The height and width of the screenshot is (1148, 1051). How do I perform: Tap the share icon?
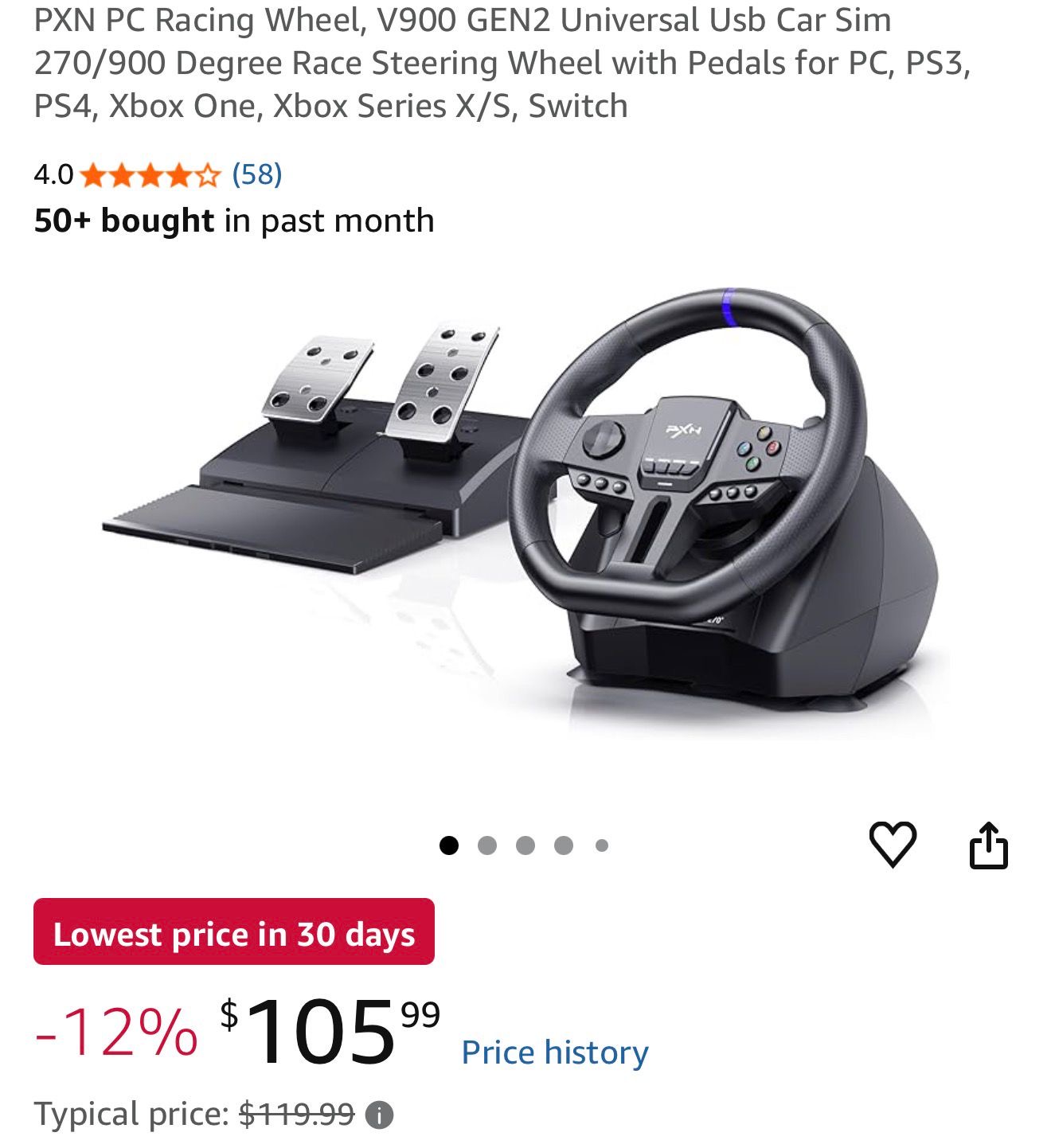pyautogui.click(x=988, y=845)
